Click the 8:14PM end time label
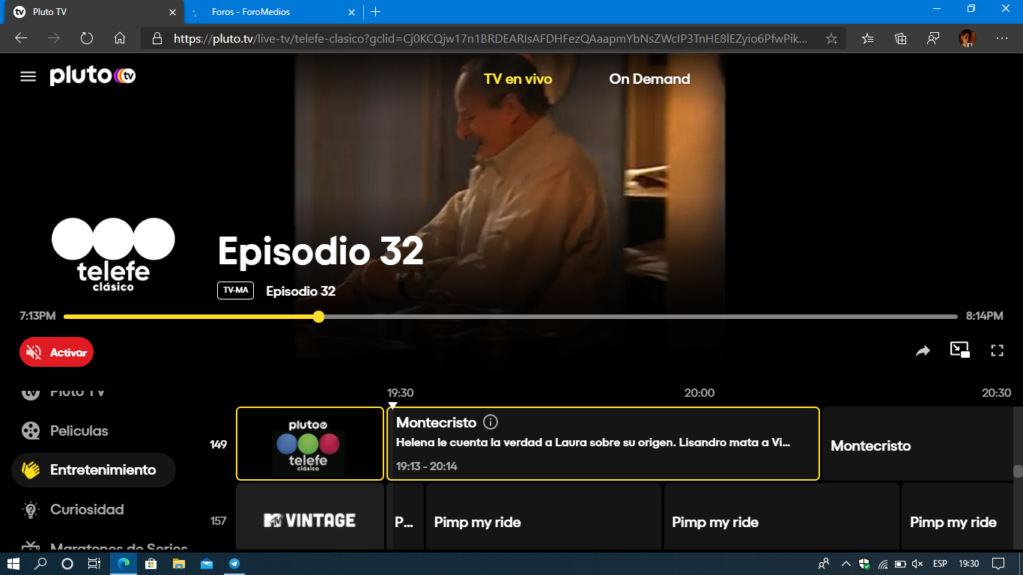The image size is (1023, 575). click(984, 316)
